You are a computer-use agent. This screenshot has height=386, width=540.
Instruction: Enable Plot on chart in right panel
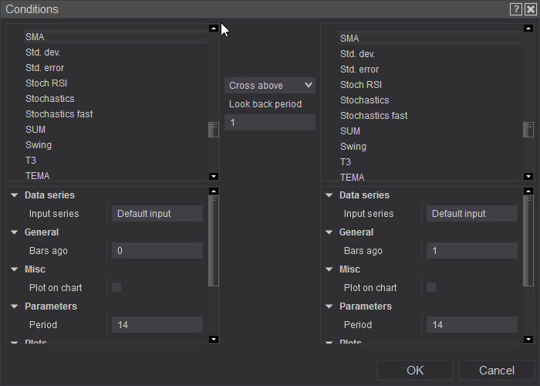click(x=431, y=287)
